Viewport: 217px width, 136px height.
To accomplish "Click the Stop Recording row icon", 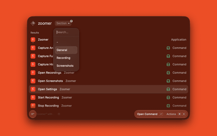I will tap(33, 106).
